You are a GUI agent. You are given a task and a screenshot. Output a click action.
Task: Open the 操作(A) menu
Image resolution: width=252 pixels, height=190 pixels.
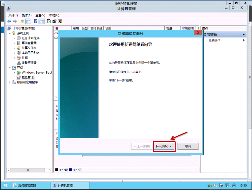[26, 15]
